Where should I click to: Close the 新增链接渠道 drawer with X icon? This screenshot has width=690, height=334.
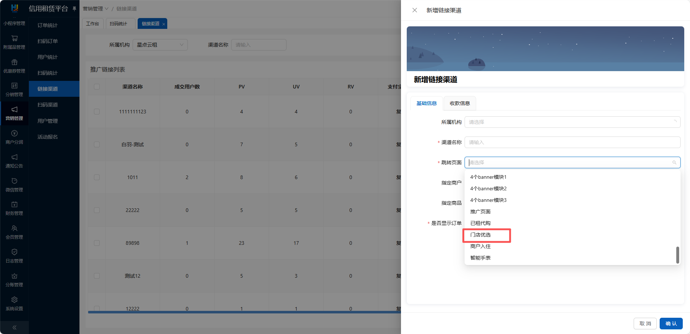point(415,10)
